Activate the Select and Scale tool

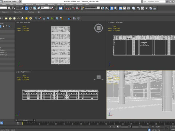point(35,8)
